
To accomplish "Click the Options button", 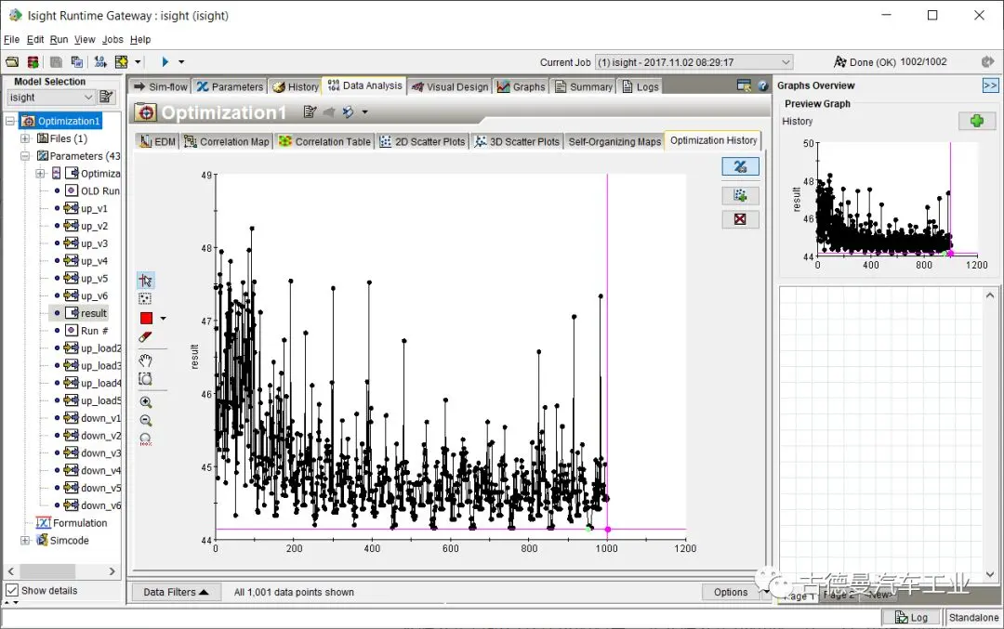I will (731, 592).
